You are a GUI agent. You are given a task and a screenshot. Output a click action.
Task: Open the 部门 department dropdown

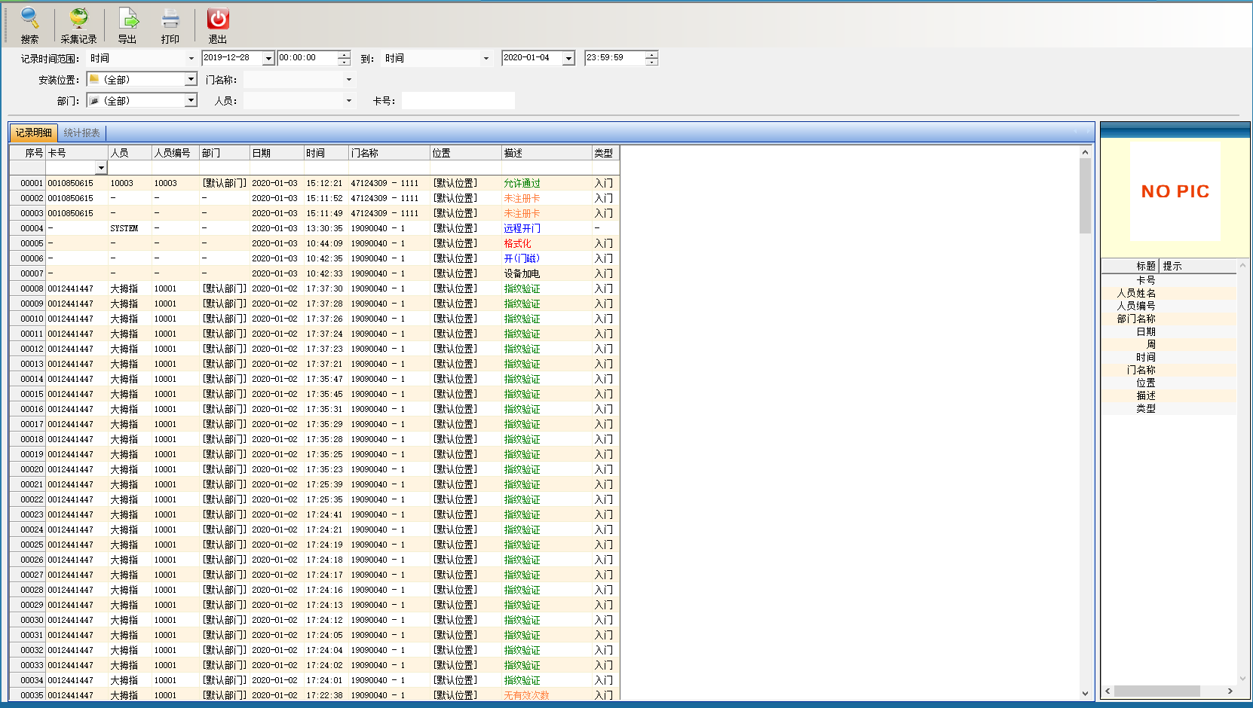[191, 100]
